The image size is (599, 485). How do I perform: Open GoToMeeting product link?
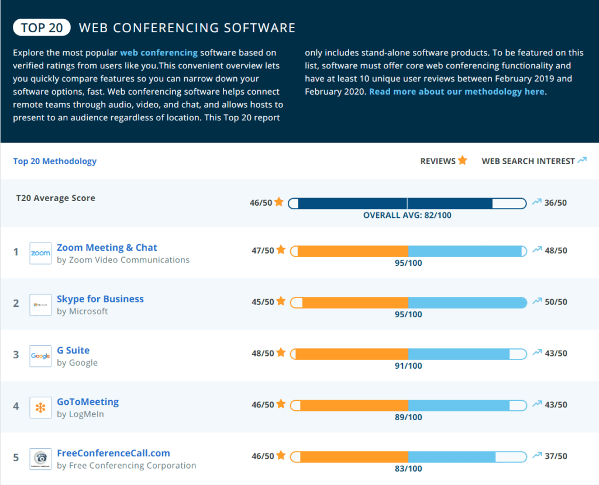tap(88, 402)
